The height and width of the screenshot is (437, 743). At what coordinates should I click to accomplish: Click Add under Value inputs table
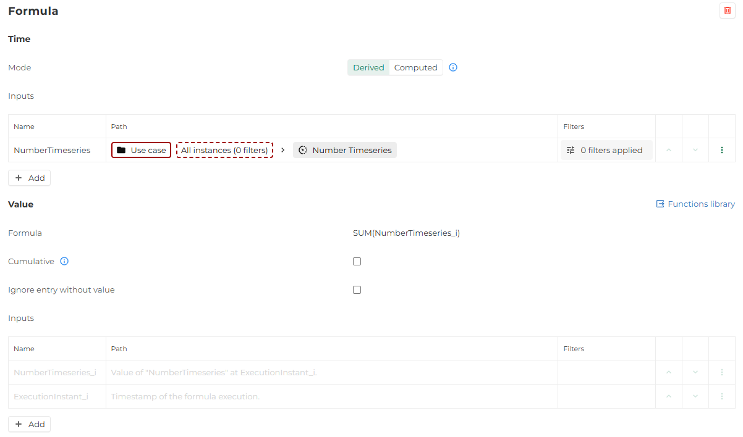[30, 424]
